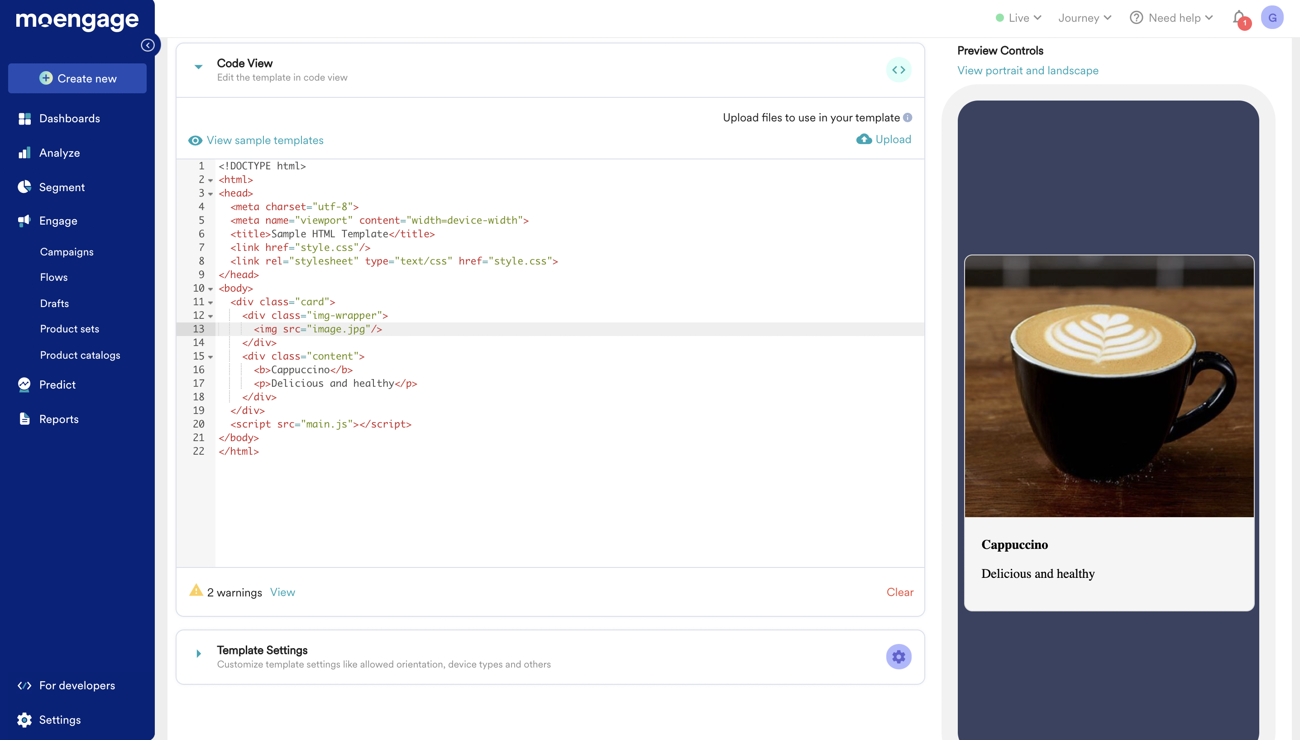Click the Reports document icon
The height and width of the screenshot is (740, 1300).
coord(24,419)
